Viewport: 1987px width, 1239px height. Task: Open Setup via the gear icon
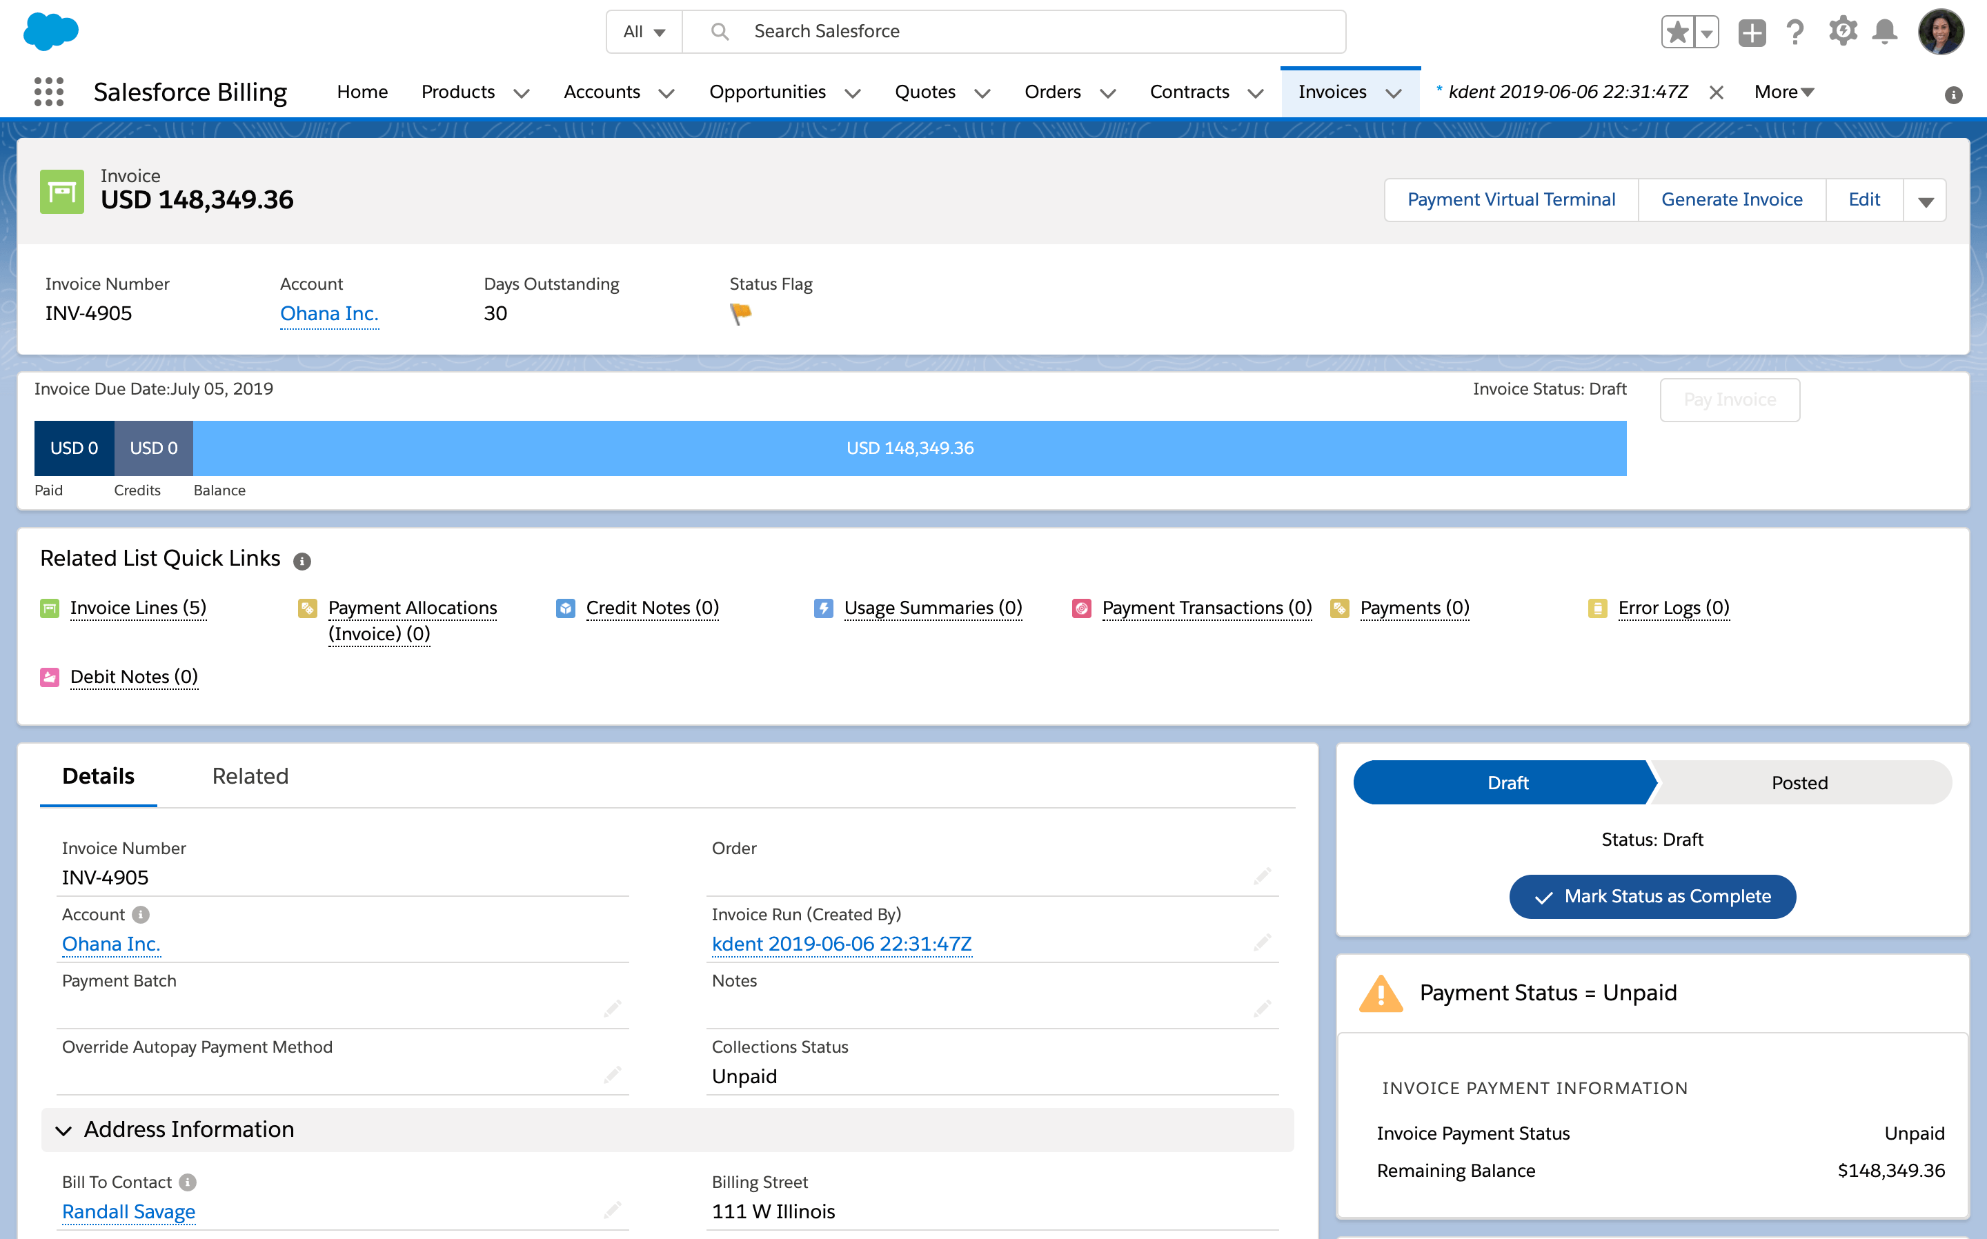1841,31
